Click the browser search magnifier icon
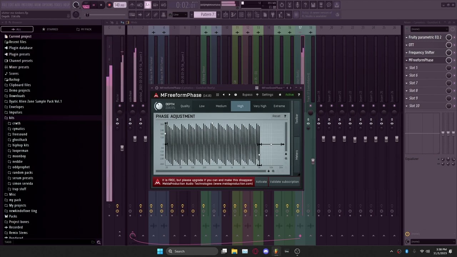Image resolution: width=457 pixels, height=257 pixels. (x=99, y=242)
